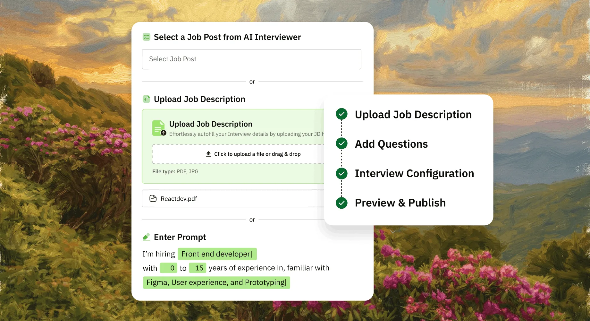Open the Select Job Post dropdown
The height and width of the screenshot is (321, 590).
252,59
